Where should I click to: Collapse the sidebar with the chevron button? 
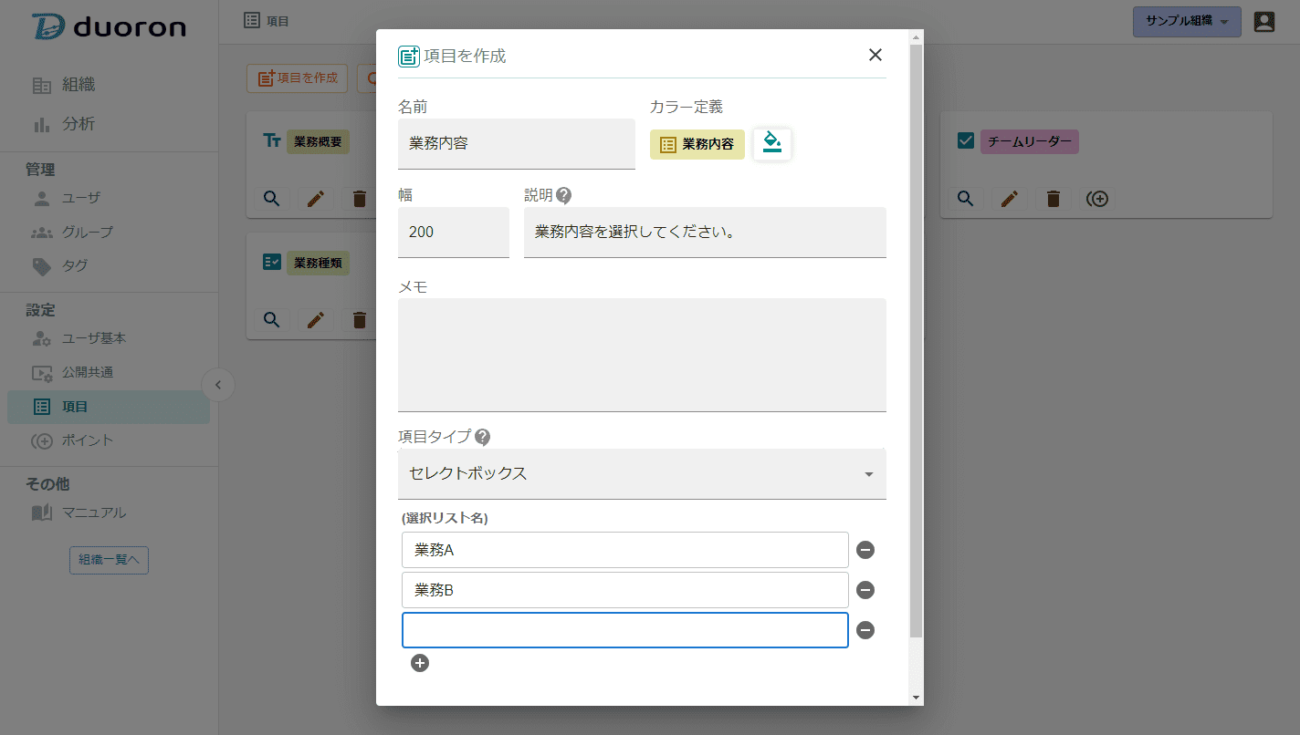[218, 385]
